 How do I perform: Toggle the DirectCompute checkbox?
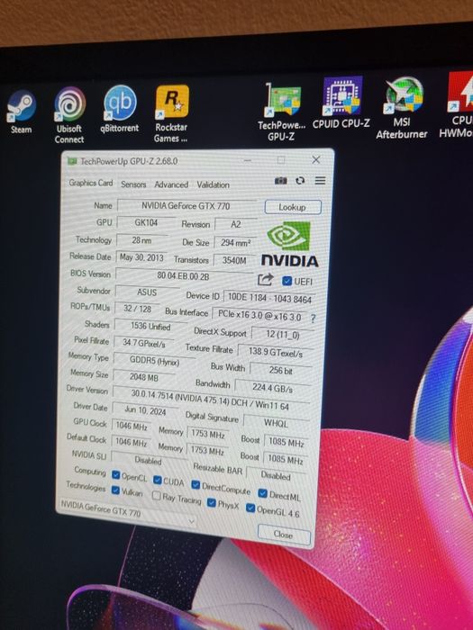[x=196, y=484]
